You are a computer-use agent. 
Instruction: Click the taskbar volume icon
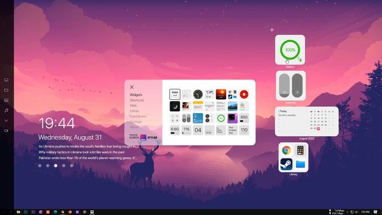(357, 212)
